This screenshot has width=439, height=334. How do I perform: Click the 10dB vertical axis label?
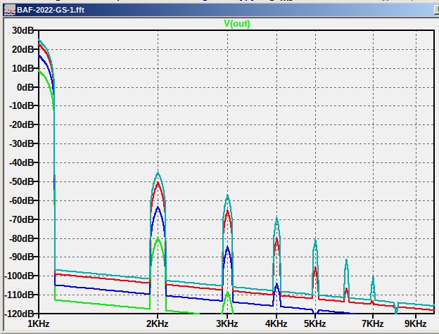[x=23, y=68]
